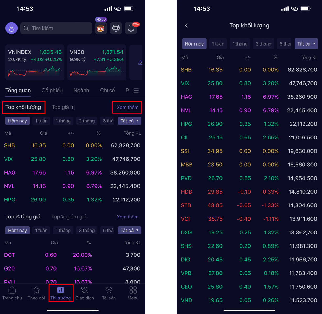Viewport: 322px width, 314px height.
Task: Open the user profile avatar icon
Action: click(12, 28)
